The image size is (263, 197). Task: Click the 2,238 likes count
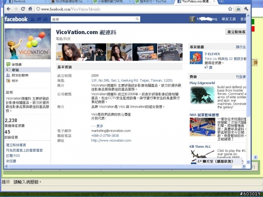11,120
